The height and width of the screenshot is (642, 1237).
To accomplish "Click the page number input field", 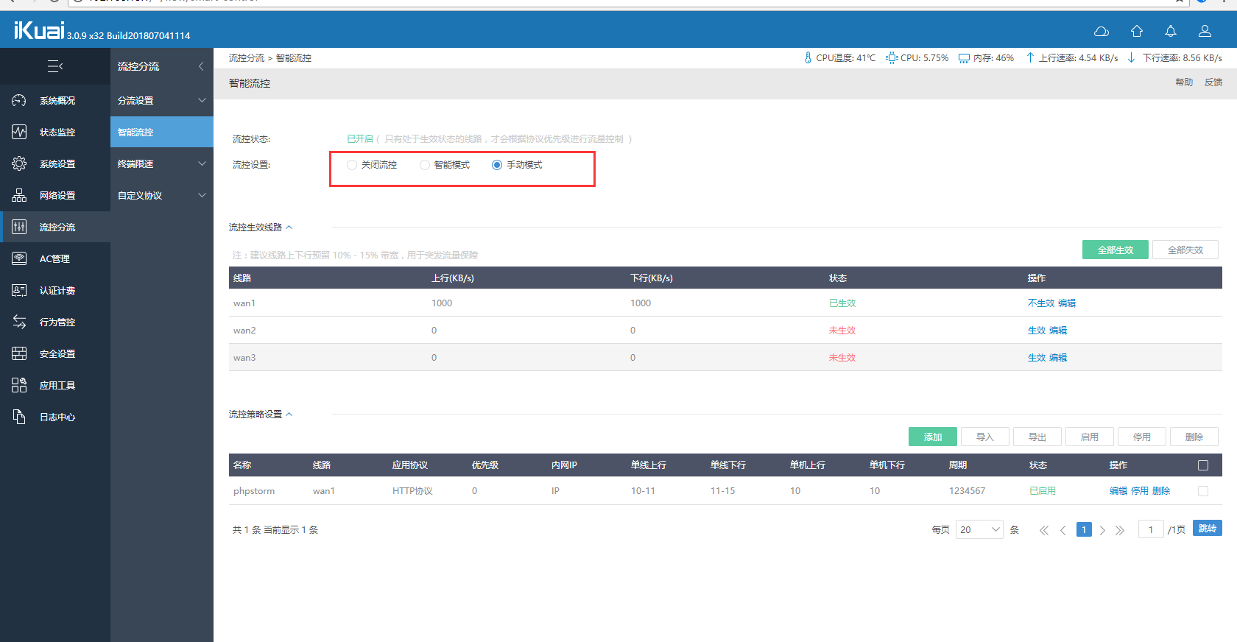I will click(1151, 529).
